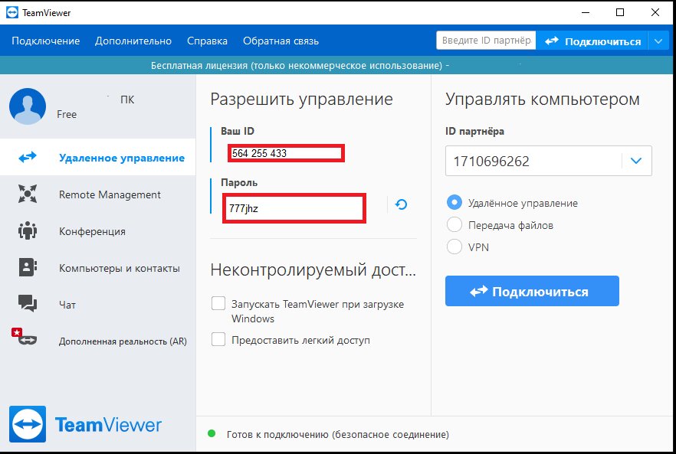Click the Управлять компьютером heading

coord(543,100)
